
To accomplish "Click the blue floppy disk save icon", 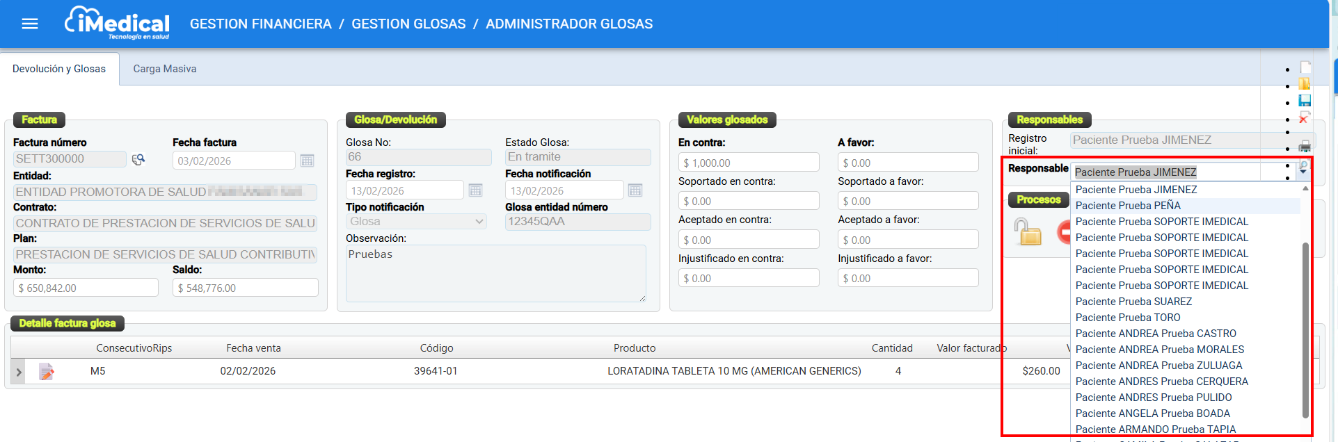I will 1305,101.
